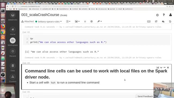Expand the View menu dropdown in notebook toolbar

77,21
